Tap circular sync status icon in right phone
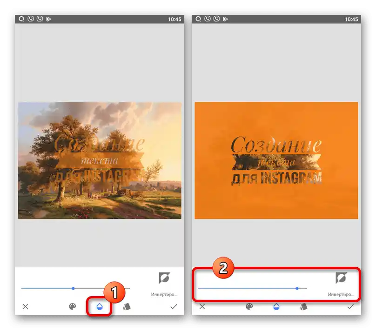The height and width of the screenshot is (330, 376). tap(198, 19)
